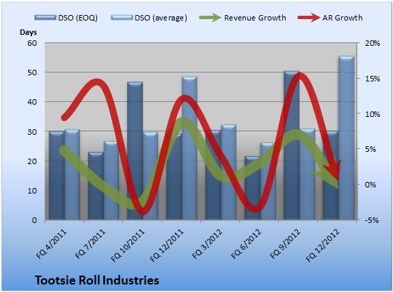Click the 15% label on right axis
The height and width of the screenshot is (292, 393).
[x=372, y=79]
